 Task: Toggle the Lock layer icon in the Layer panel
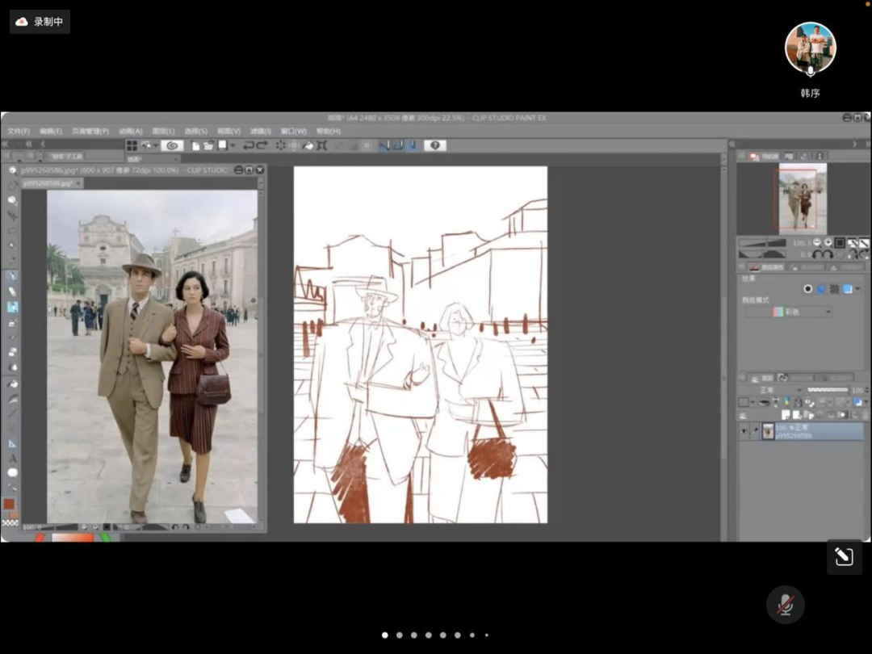coord(798,402)
